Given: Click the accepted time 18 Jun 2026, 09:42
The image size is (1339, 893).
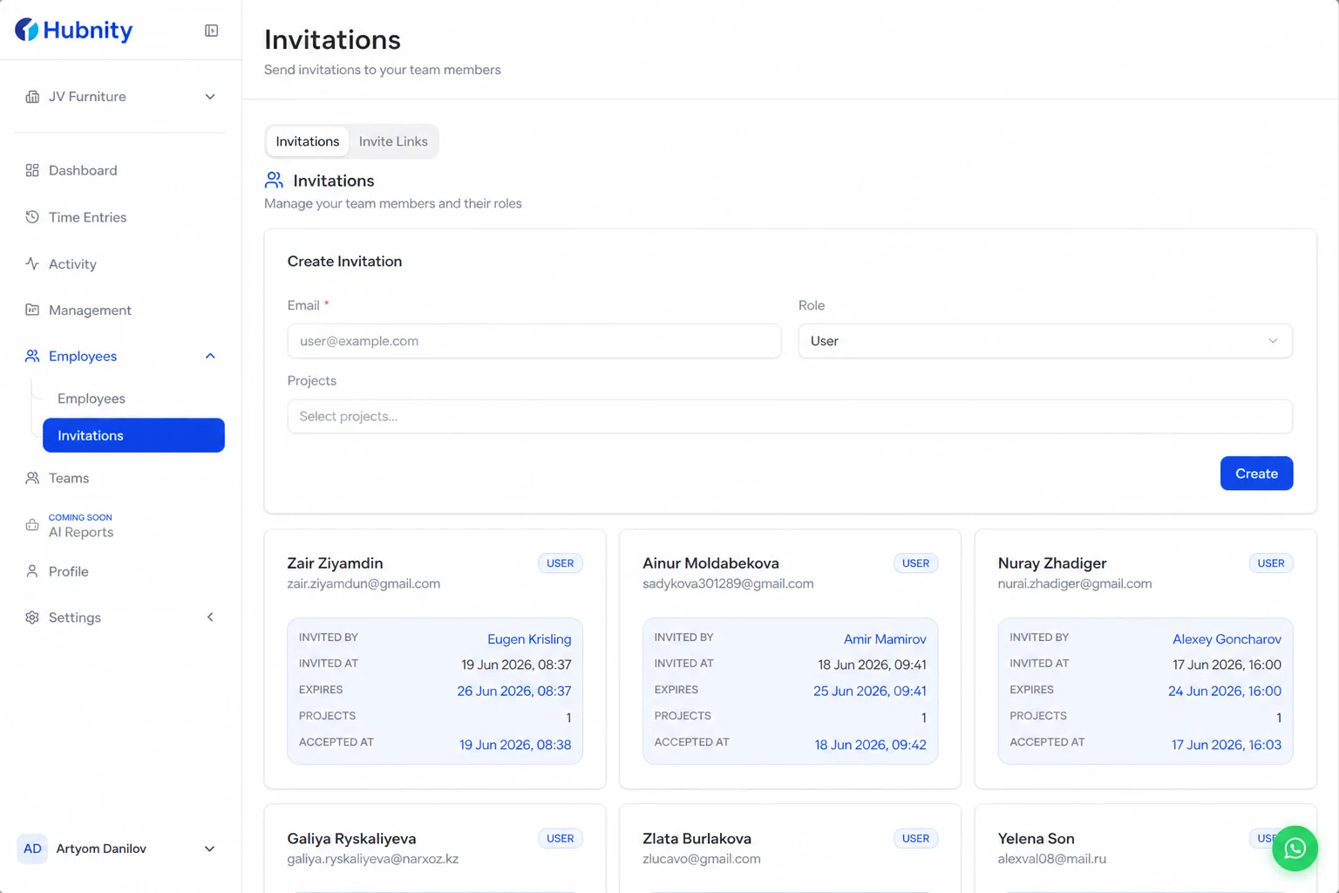Looking at the screenshot, I should (870, 745).
